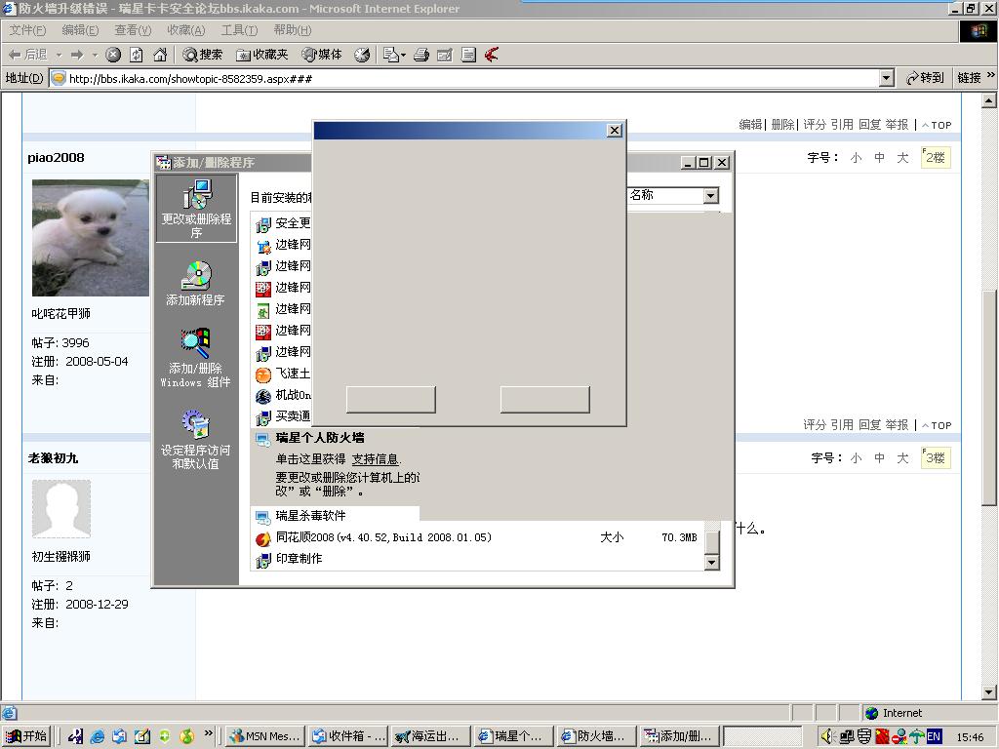Click the 支持信息 support information link

click(x=376, y=459)
